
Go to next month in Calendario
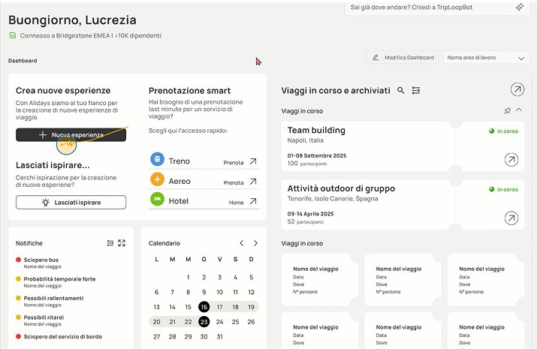[255, 243]
